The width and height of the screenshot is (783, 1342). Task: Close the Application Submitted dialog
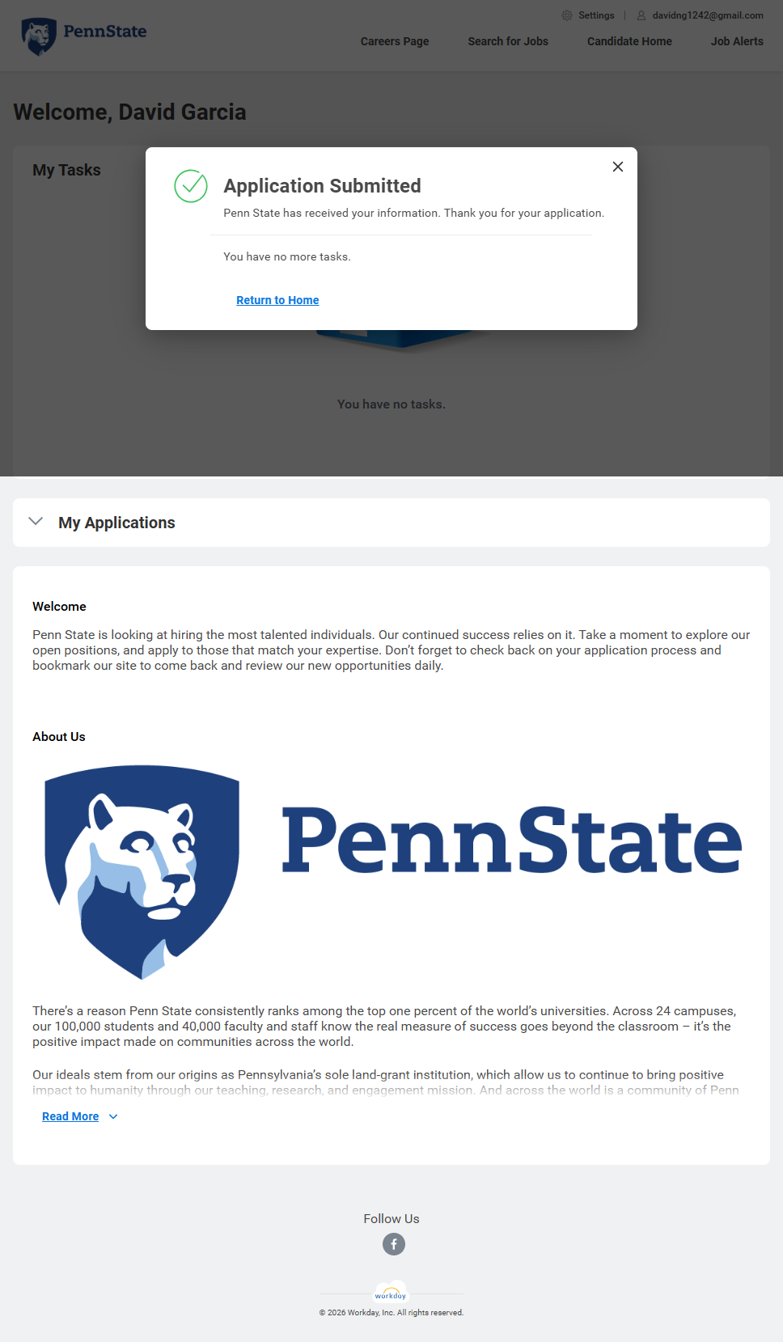[x=618, y=167]
